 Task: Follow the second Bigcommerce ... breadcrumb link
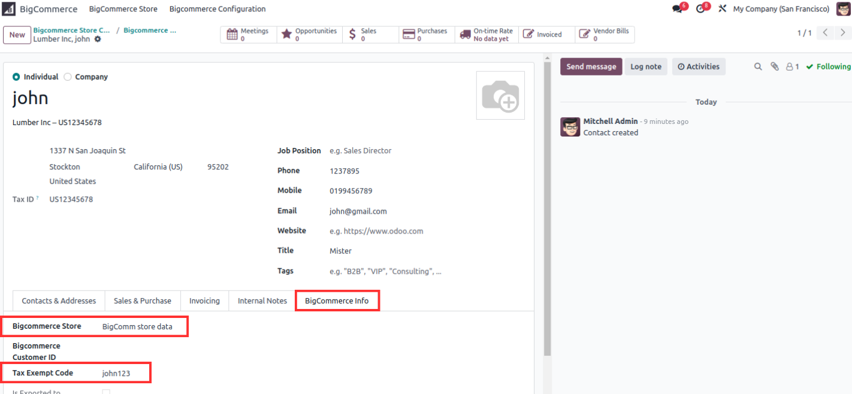point(150,31)
